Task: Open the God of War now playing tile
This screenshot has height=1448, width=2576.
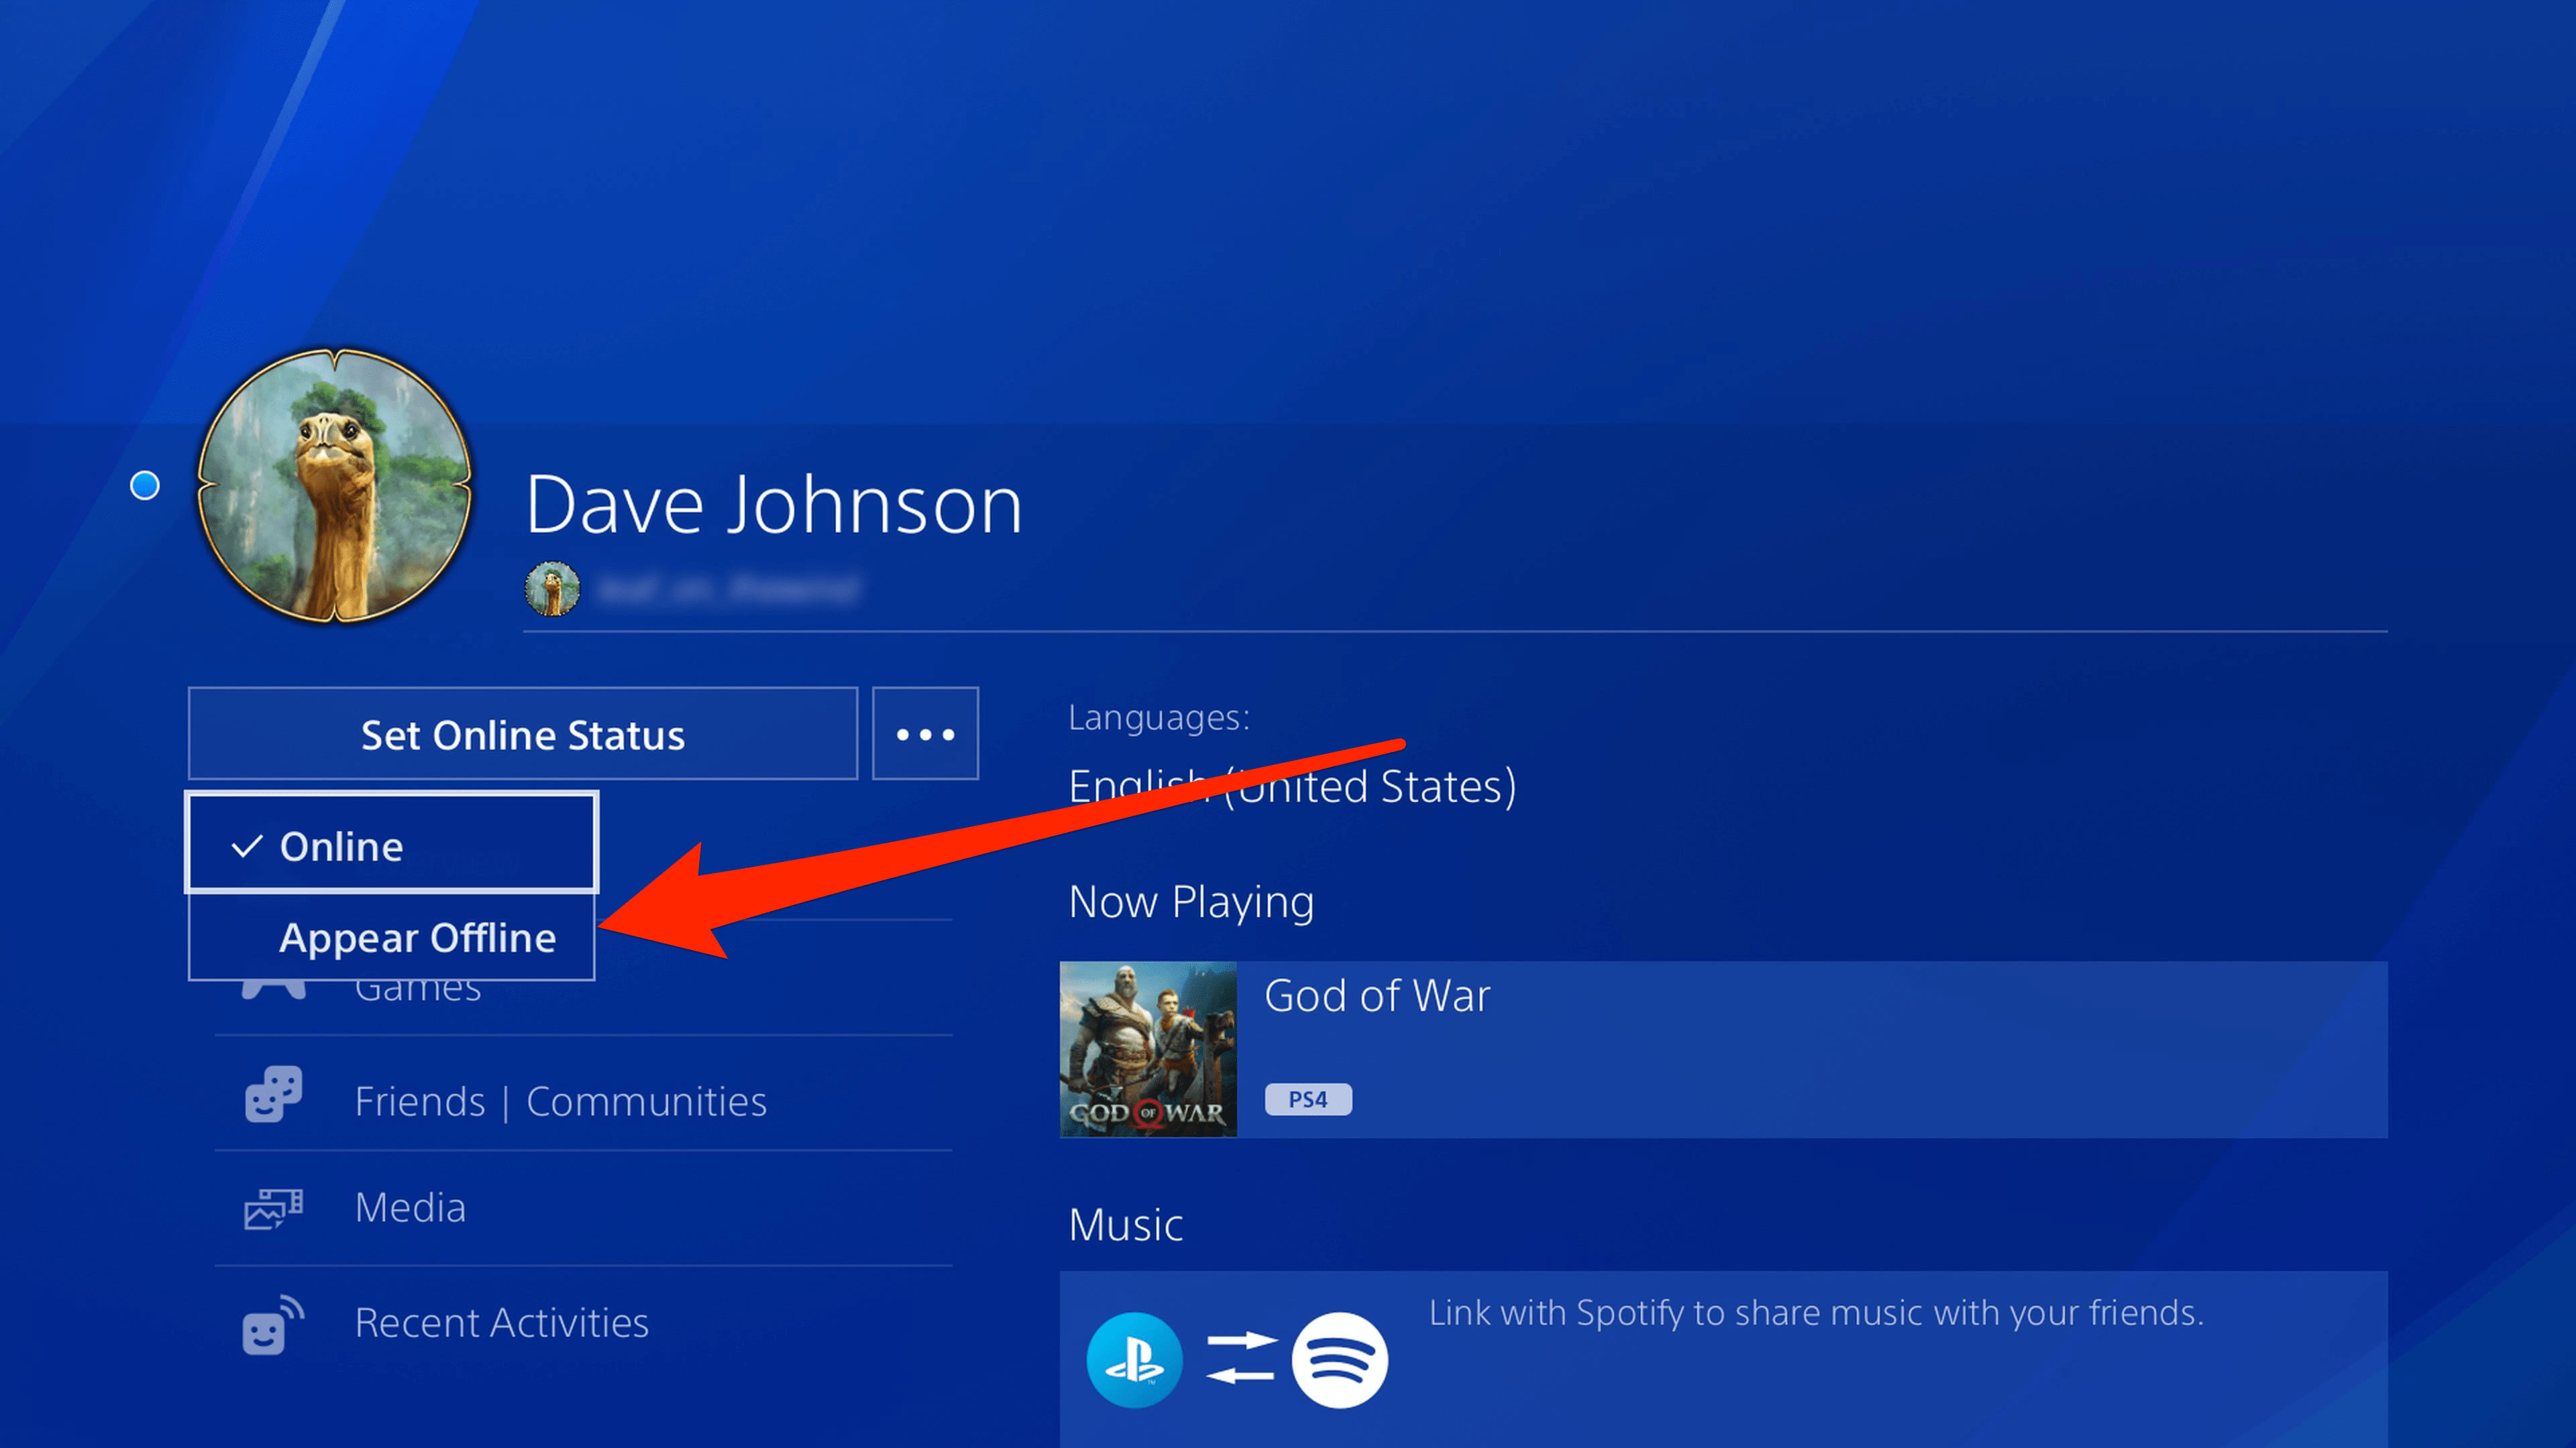Action: [1723, 1049]
